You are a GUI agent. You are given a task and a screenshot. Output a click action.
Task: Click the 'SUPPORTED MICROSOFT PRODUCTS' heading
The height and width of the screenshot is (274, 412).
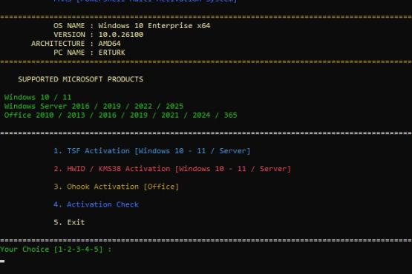[x=81, y=79]
